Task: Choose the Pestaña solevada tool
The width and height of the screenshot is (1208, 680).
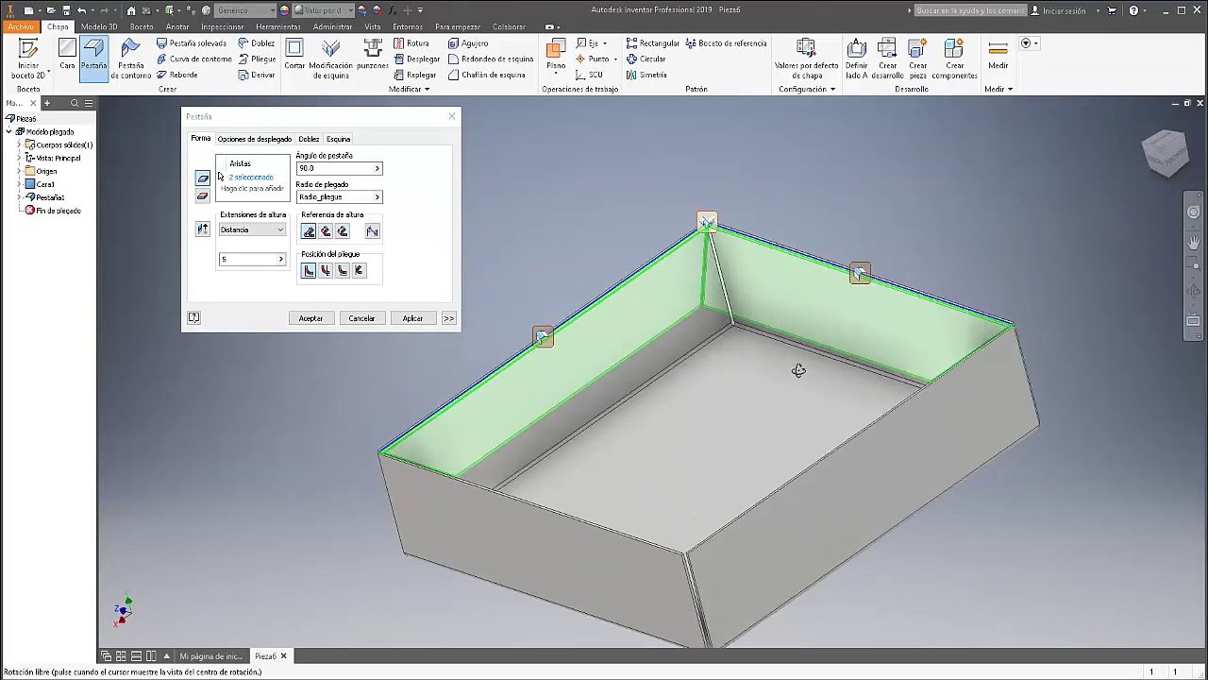Action: pos(192,43)
